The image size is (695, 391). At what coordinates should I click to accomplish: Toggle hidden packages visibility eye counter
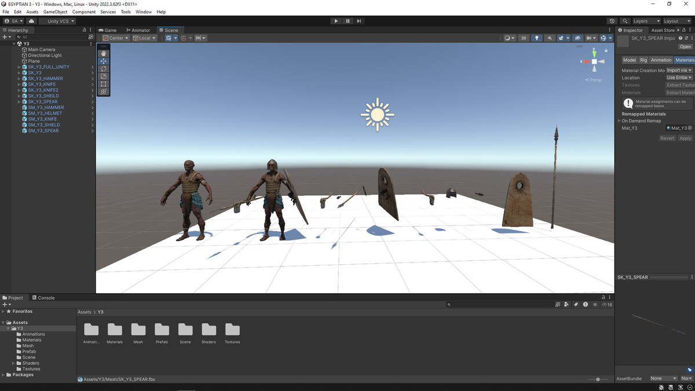[606, 304]
